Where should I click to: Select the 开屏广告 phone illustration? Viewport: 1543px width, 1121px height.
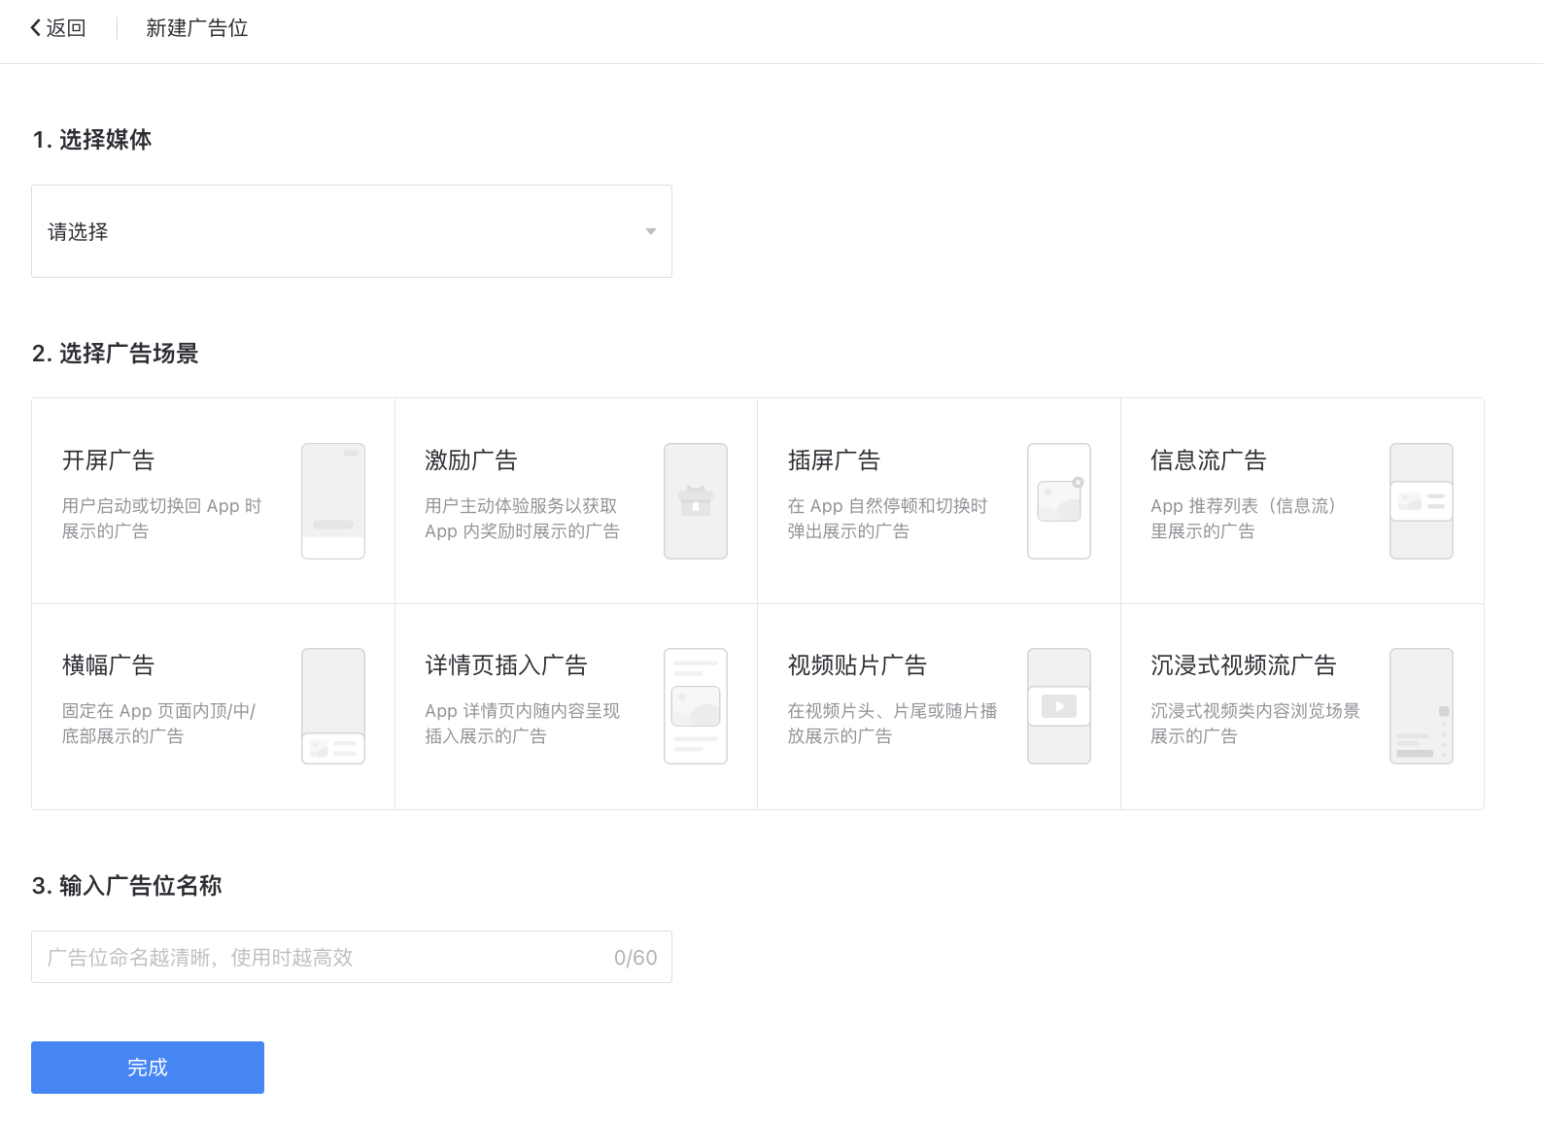pyautogui.click(x=333, y=501)
